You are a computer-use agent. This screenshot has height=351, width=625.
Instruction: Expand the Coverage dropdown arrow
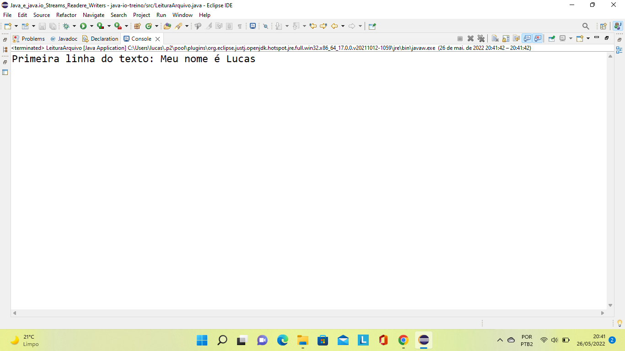[x=109, y=26]
